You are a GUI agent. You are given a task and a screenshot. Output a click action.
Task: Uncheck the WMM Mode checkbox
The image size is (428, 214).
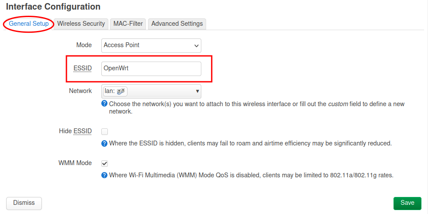(105, 163)
